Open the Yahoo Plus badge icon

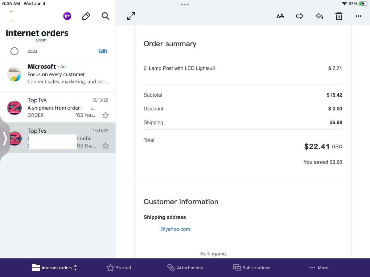(67, 16)
